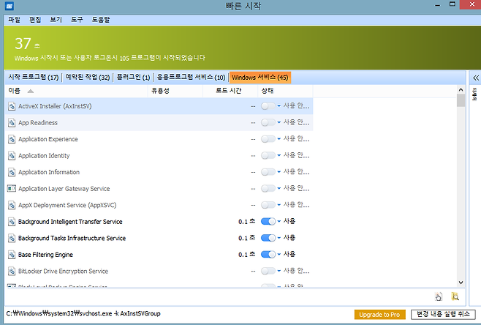Screen dimensions: 481x325
Task: Open the 도구 menu
Action: 77,20
